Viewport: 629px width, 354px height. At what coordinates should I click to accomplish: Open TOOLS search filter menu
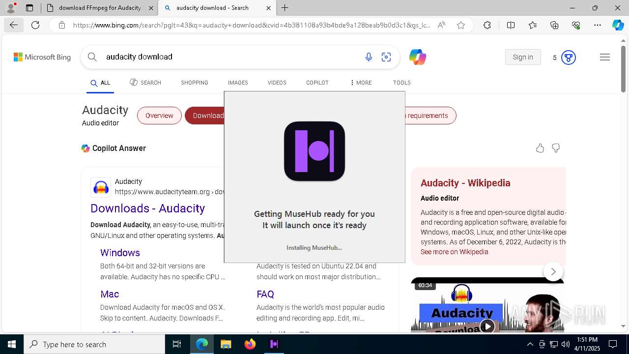pyautogui.click(x=402, y=83)
